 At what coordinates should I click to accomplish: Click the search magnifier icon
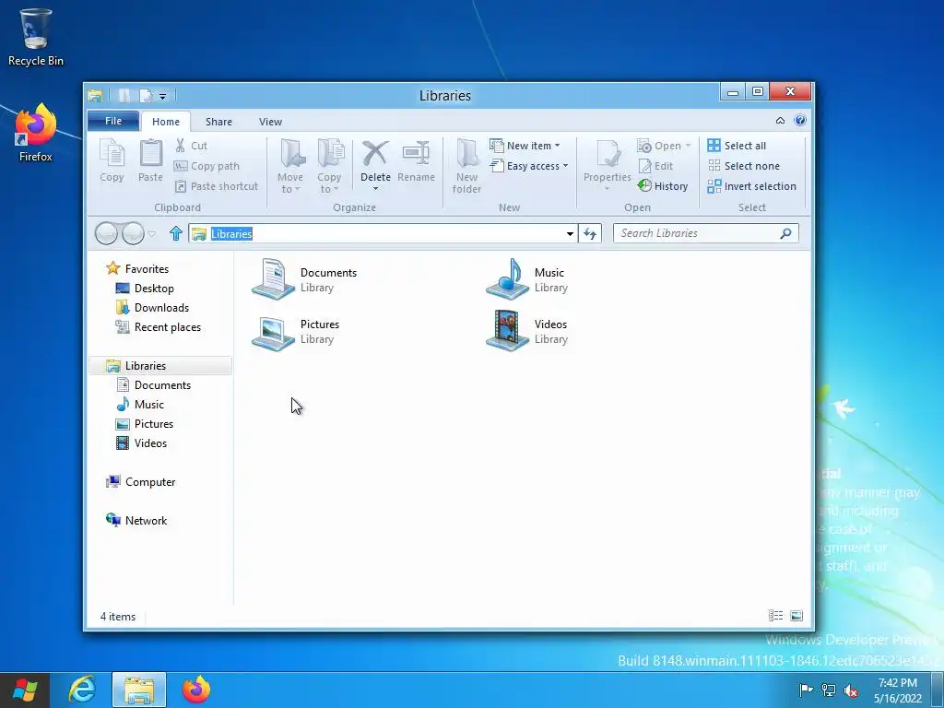(x=785, y=233)
